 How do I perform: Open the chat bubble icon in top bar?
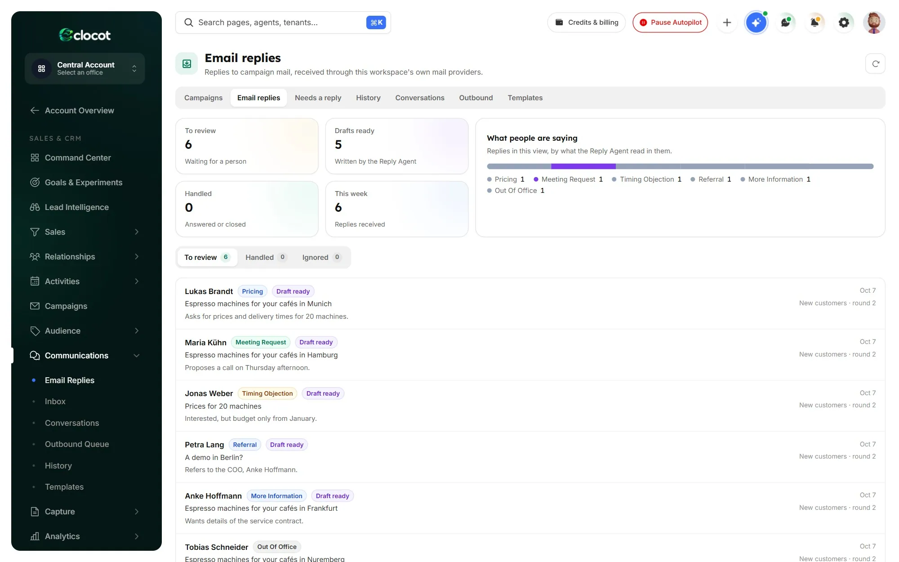tap(785, 22)
